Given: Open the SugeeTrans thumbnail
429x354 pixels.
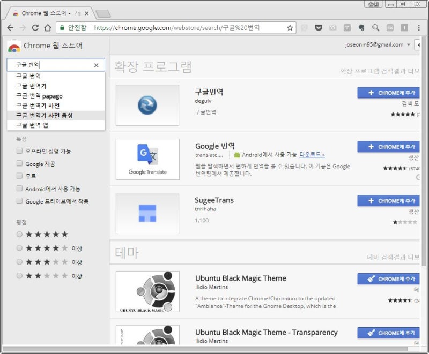Looking at the screenshot, I should click(x=147, y=213).
